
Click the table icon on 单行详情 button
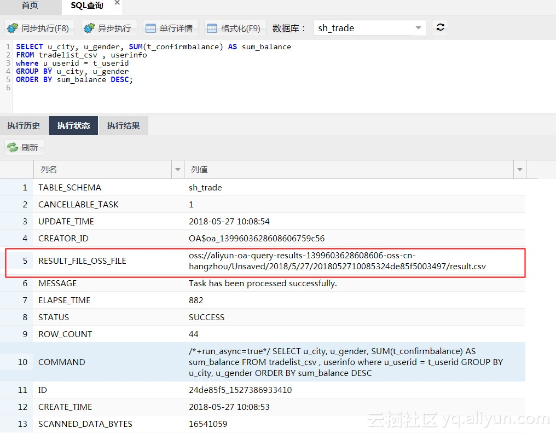[150, 28]
